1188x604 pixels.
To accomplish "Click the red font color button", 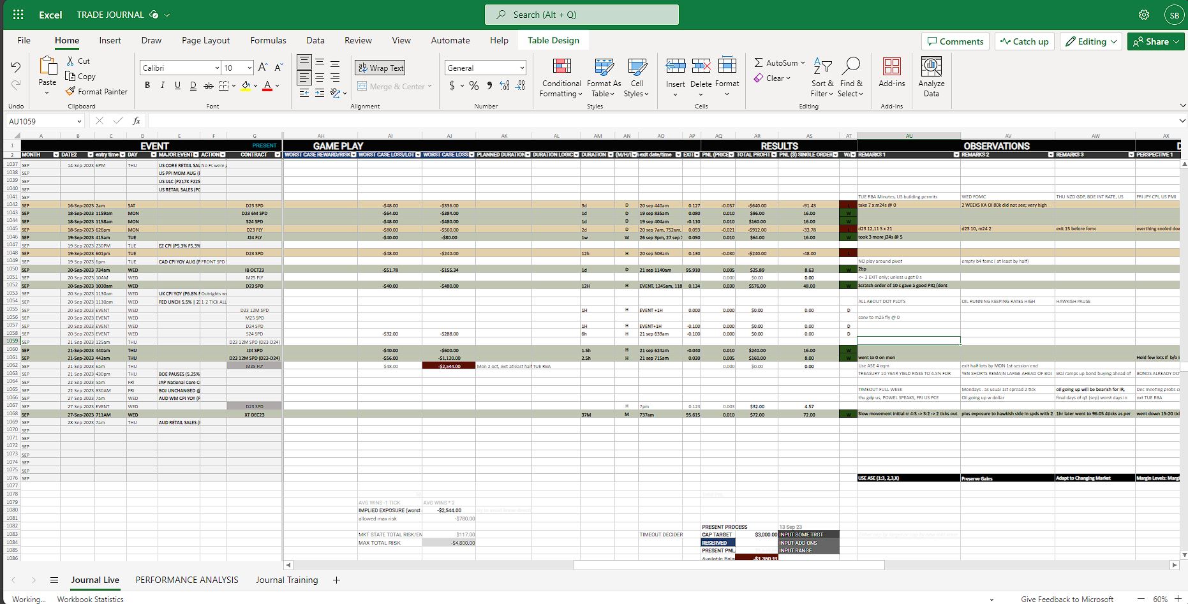I will tap(267, 85).
